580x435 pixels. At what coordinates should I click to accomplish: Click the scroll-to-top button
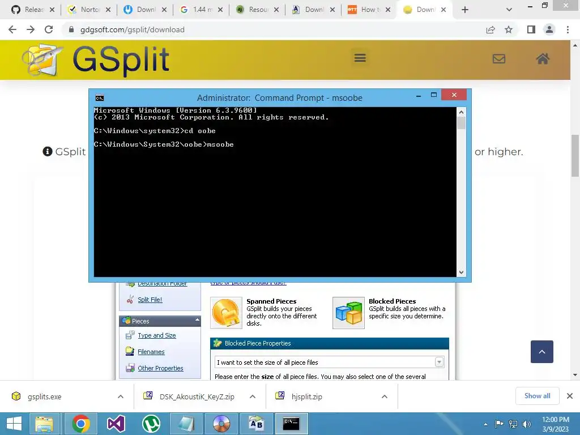pos(542,352)
